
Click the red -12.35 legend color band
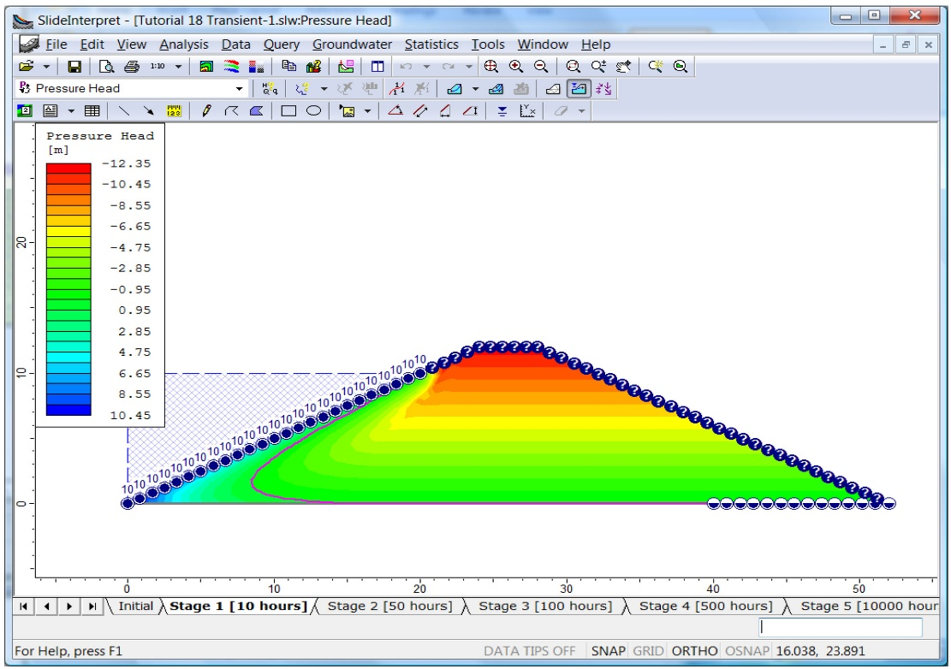pos(68,168)
